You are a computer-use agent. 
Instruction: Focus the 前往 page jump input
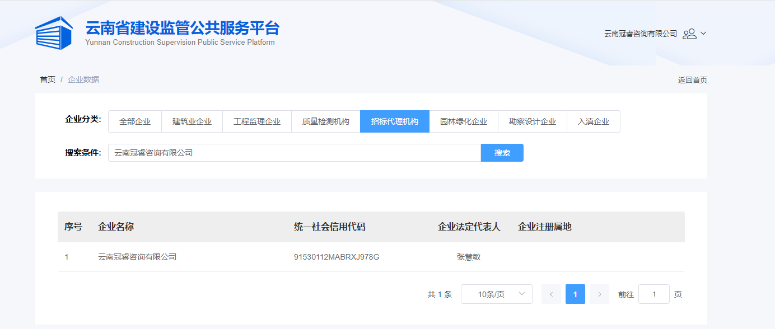(654, 294)
